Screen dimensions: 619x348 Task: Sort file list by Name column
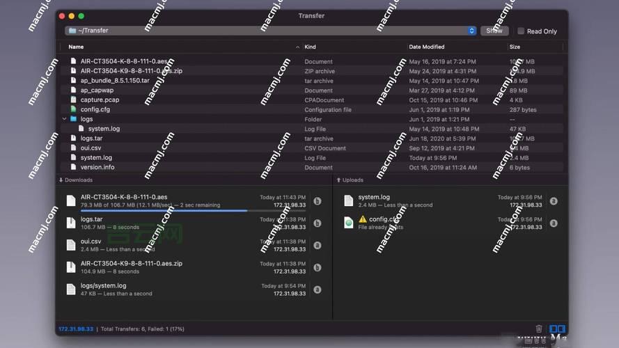76,47
